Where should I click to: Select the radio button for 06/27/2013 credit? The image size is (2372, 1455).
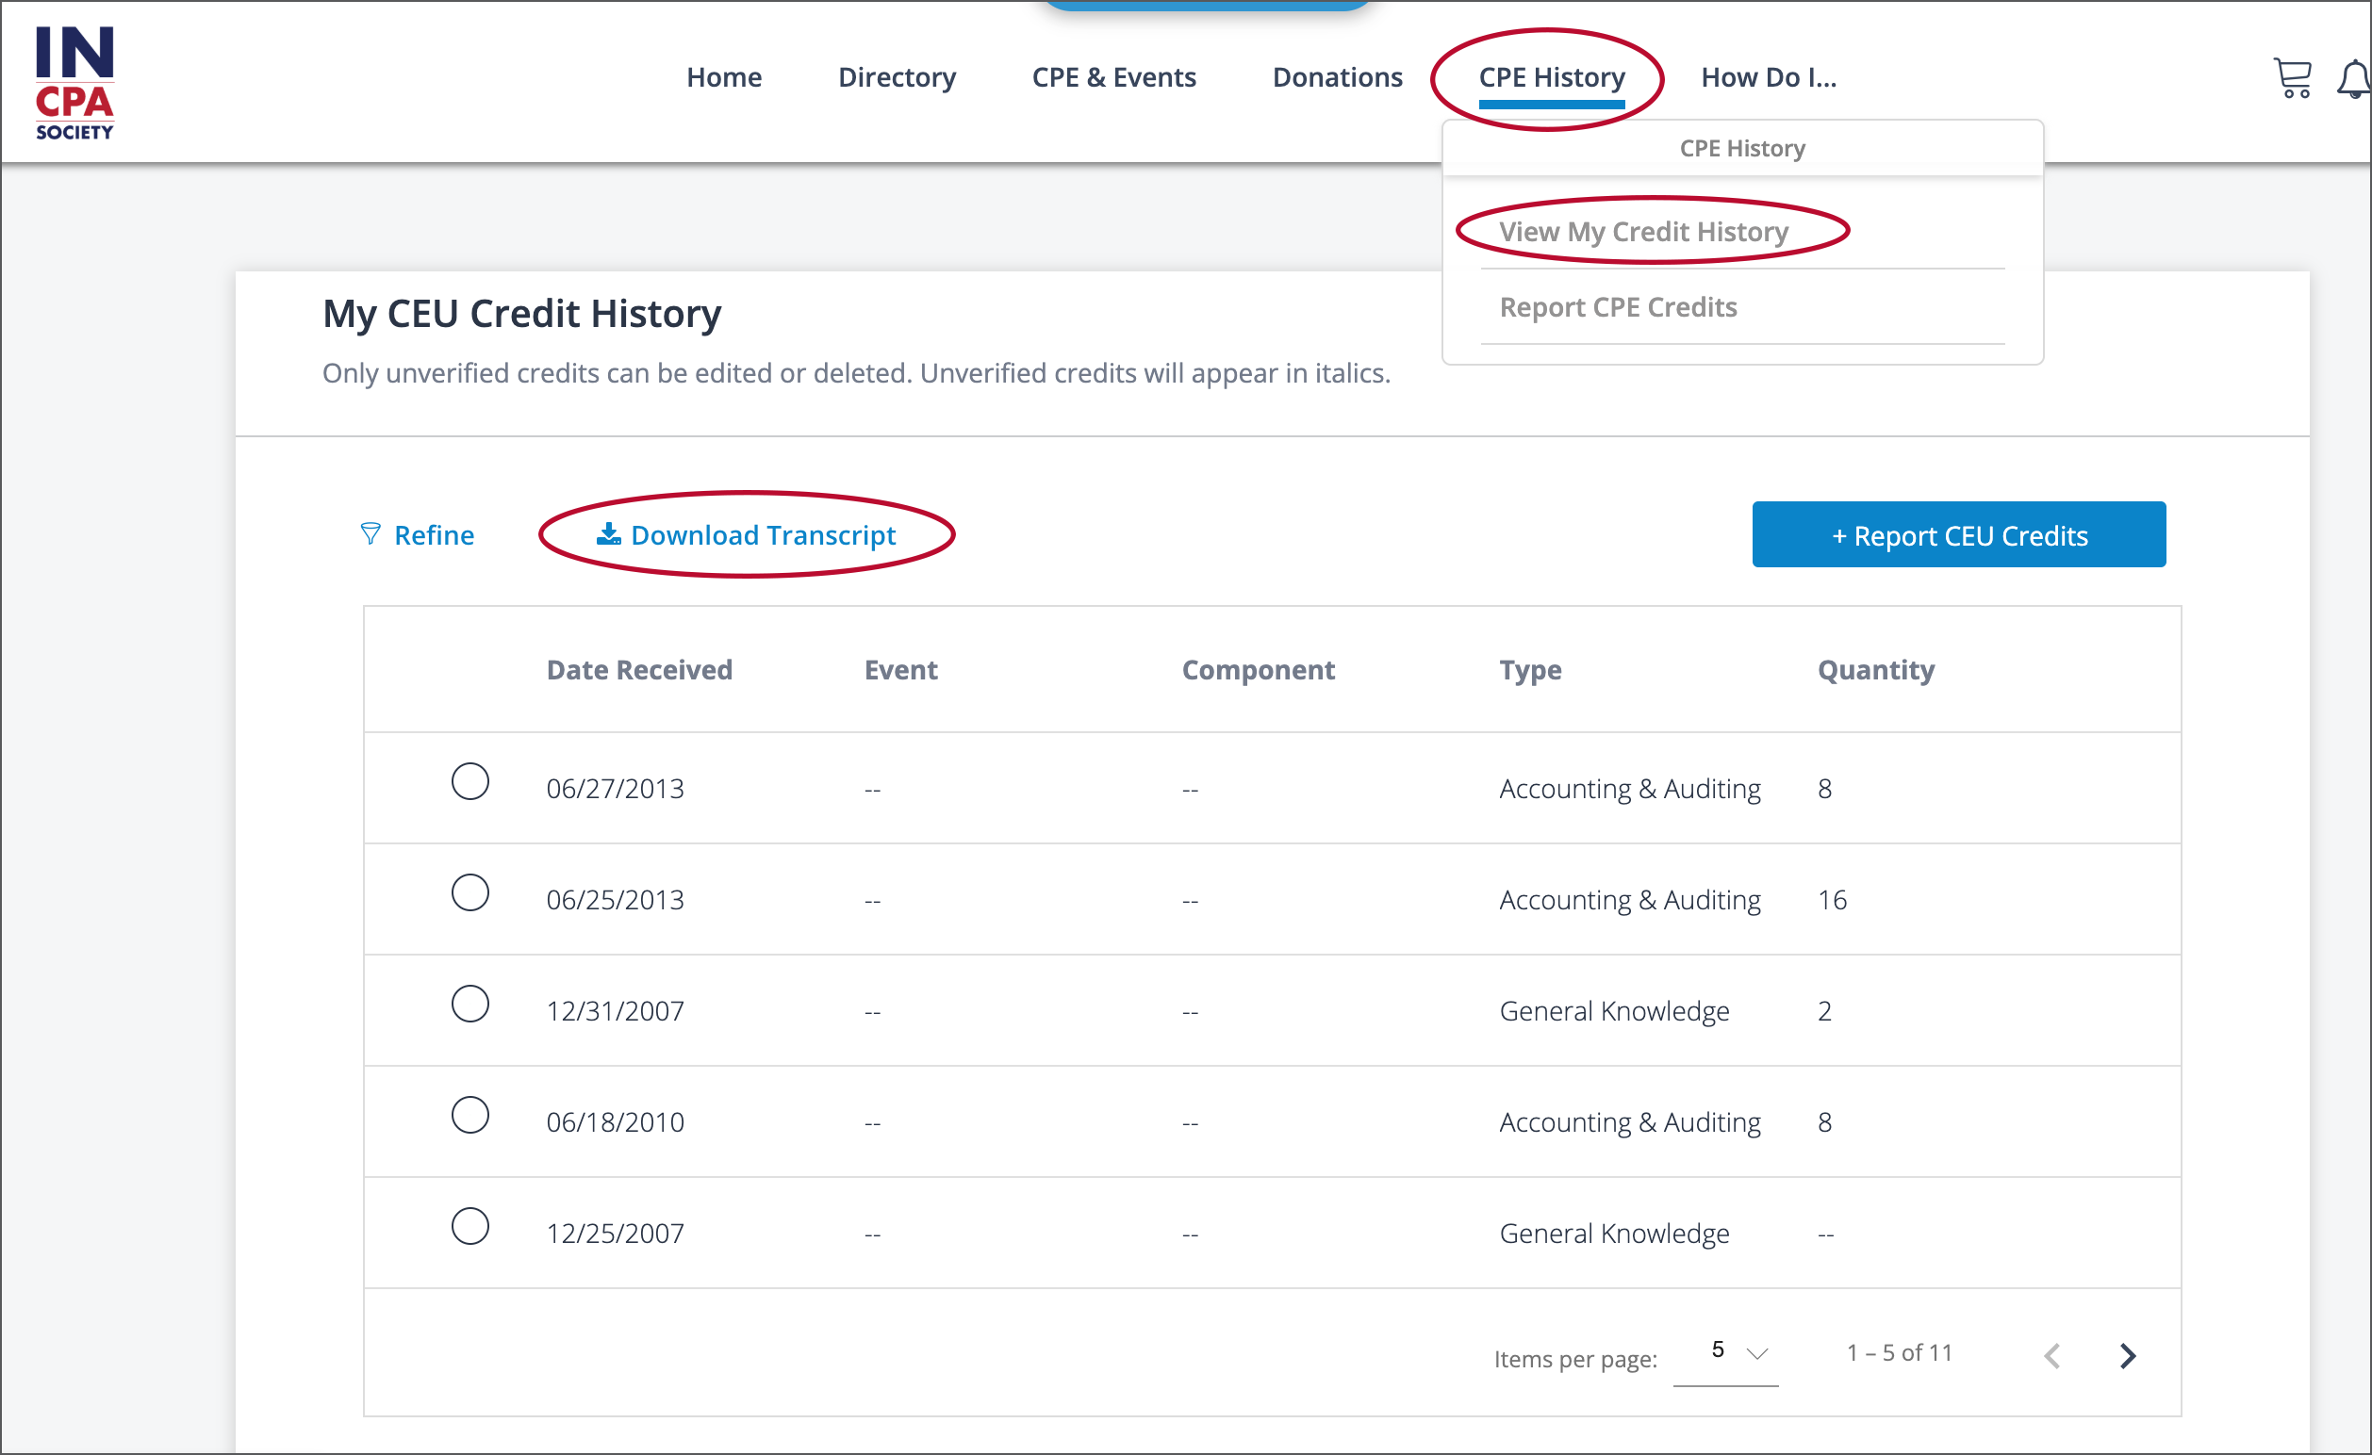(470, 782)
